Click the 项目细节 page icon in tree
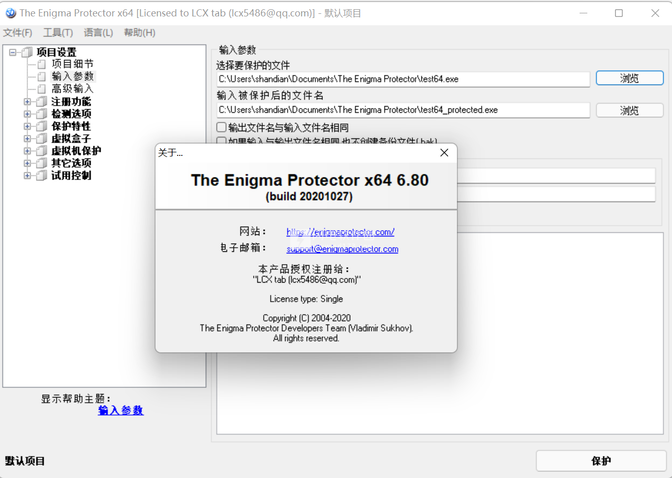This screenshot has height=478, width=672. click(x=42, y=64)
